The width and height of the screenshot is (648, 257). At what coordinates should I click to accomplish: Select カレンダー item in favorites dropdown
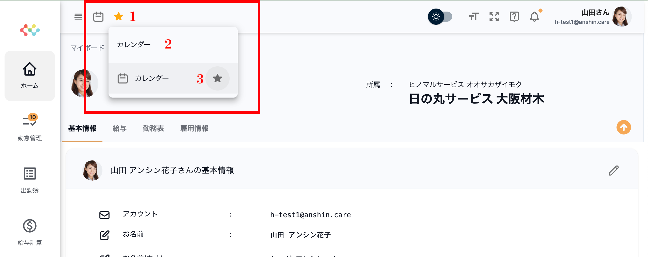151,78
